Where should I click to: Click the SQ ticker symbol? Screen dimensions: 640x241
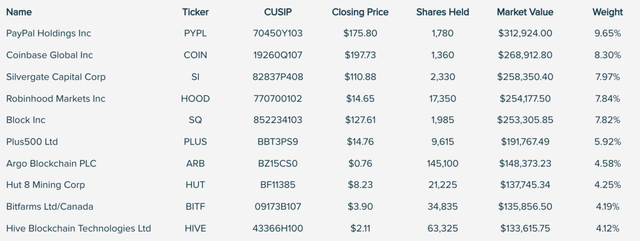tap(195, 120)
